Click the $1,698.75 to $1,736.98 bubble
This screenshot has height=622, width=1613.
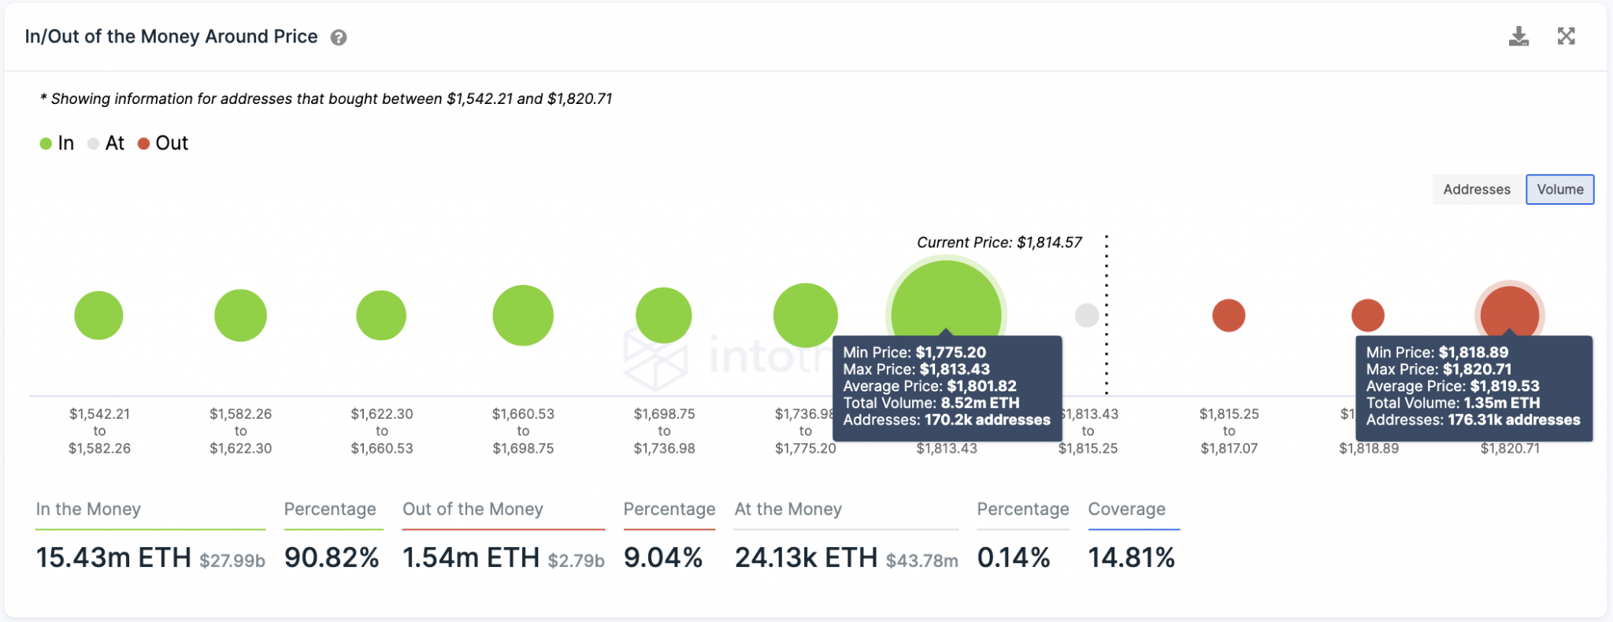coord(664,315)
